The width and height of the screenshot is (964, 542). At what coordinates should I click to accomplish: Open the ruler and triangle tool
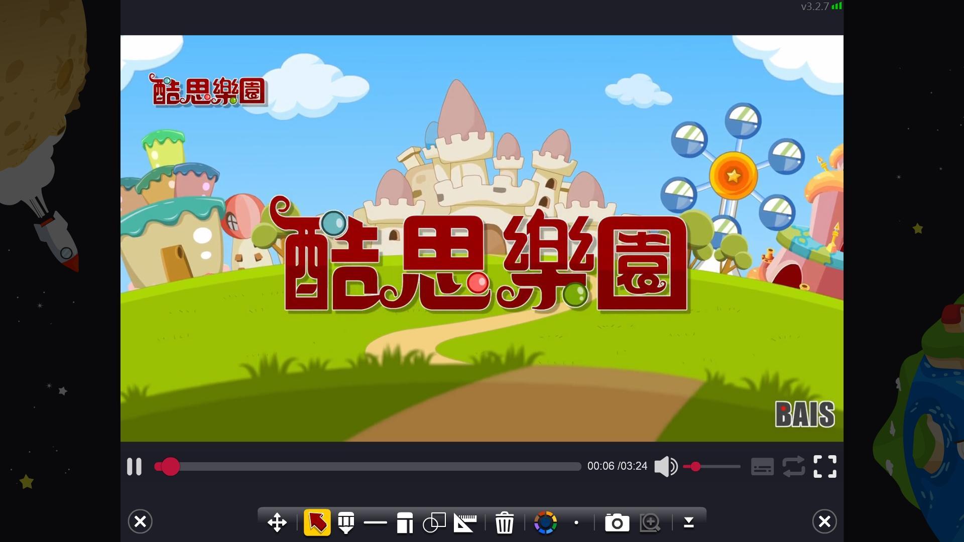coord(465,522)
